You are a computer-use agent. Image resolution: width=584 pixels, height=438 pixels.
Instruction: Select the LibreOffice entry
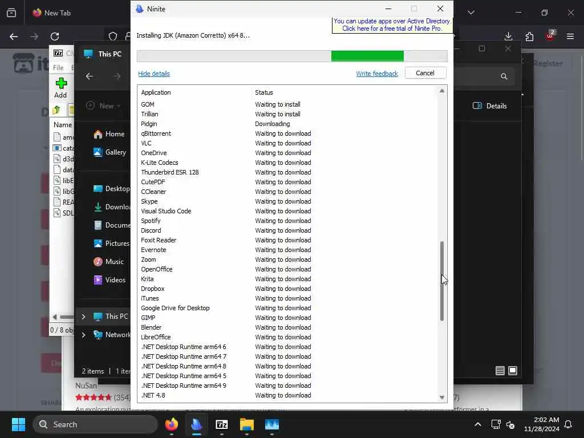tap(287, 337)
